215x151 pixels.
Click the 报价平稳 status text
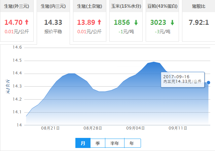pos(53,32)
